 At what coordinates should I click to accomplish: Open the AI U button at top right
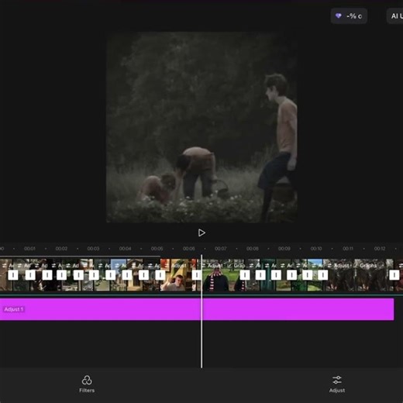click(395, 16)
